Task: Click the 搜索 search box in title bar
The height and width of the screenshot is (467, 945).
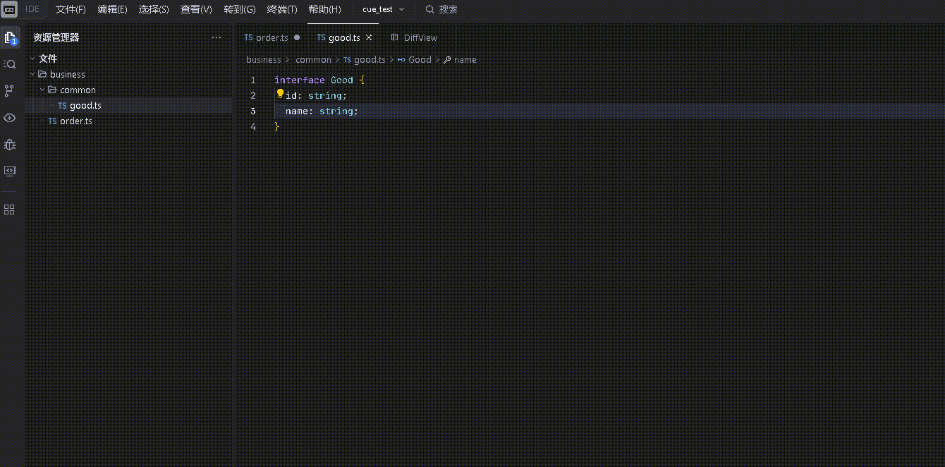Action: click(442, 9)
